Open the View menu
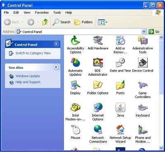Image resolution: width=165 pixels, height=152 pixels. pos(27,12)
